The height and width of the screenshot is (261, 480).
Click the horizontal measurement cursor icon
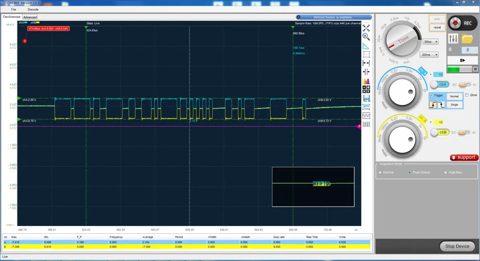point(366,63)
